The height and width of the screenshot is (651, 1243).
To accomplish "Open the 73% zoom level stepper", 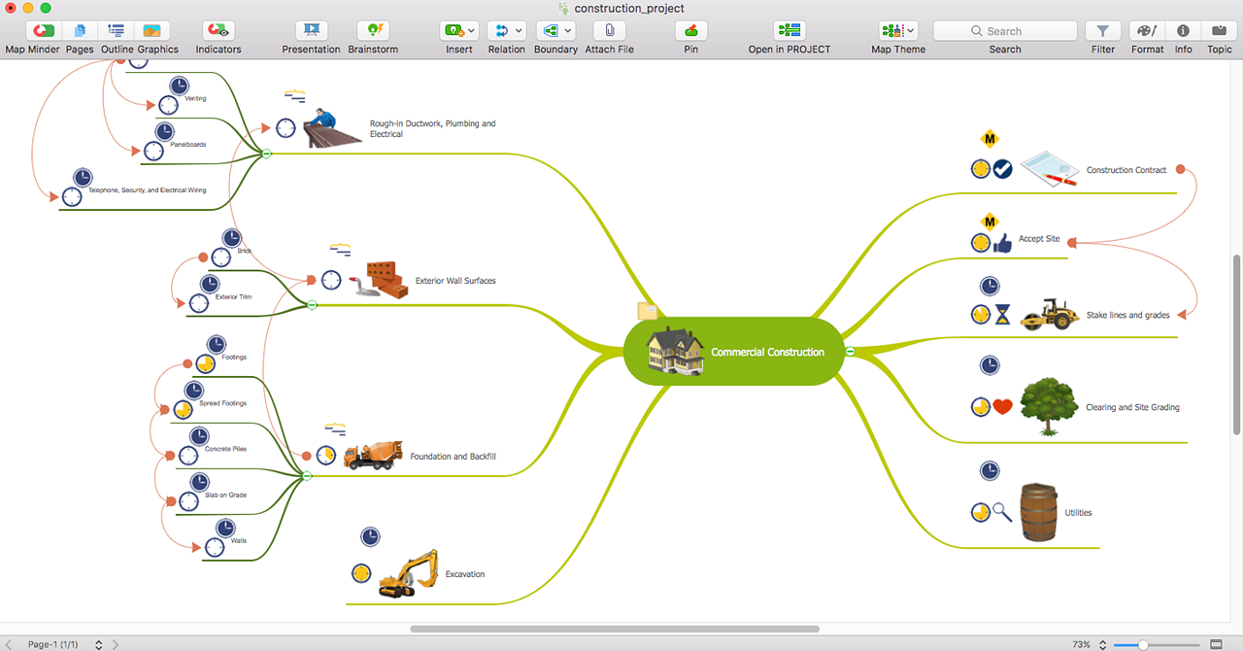I will click(x=1100, y=644).
